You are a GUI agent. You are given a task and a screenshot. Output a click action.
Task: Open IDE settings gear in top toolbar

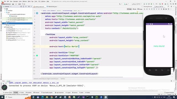click(x=173, y=4)
